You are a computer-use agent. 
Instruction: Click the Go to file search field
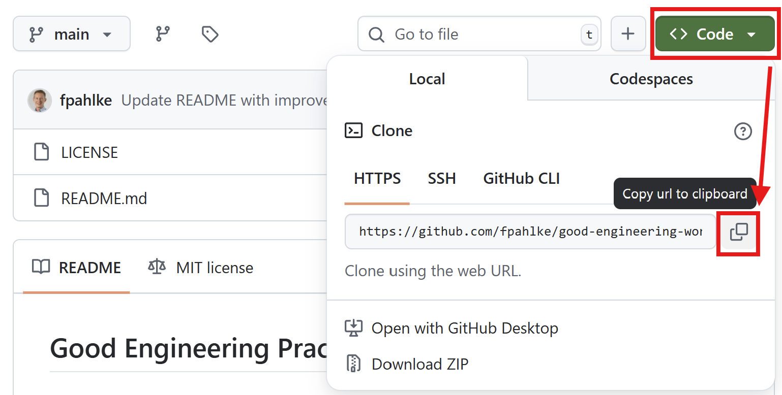pos(478,34)
